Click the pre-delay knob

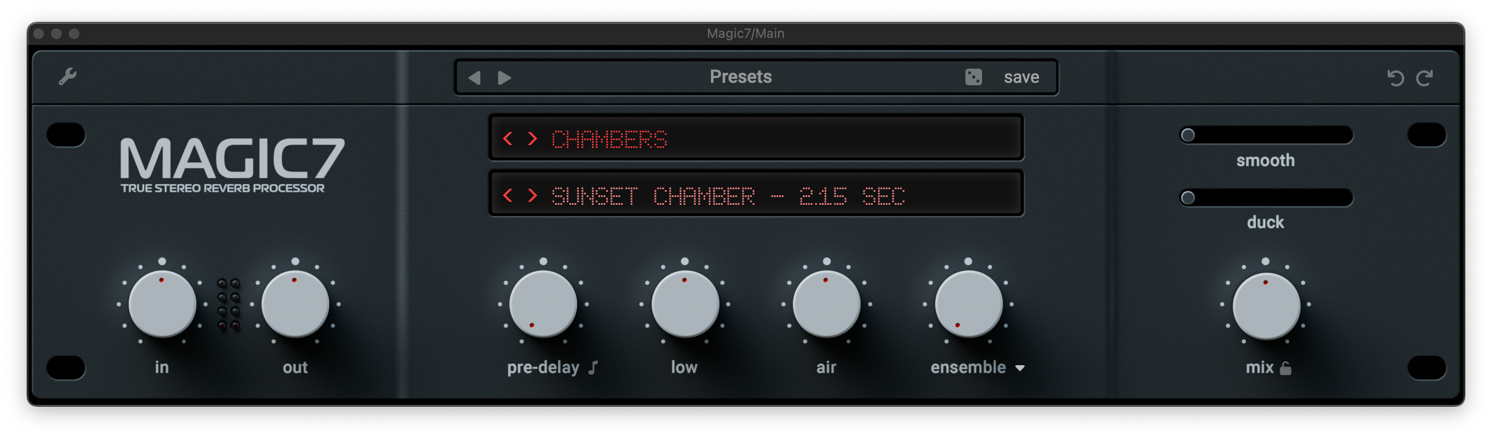(543, 304)
